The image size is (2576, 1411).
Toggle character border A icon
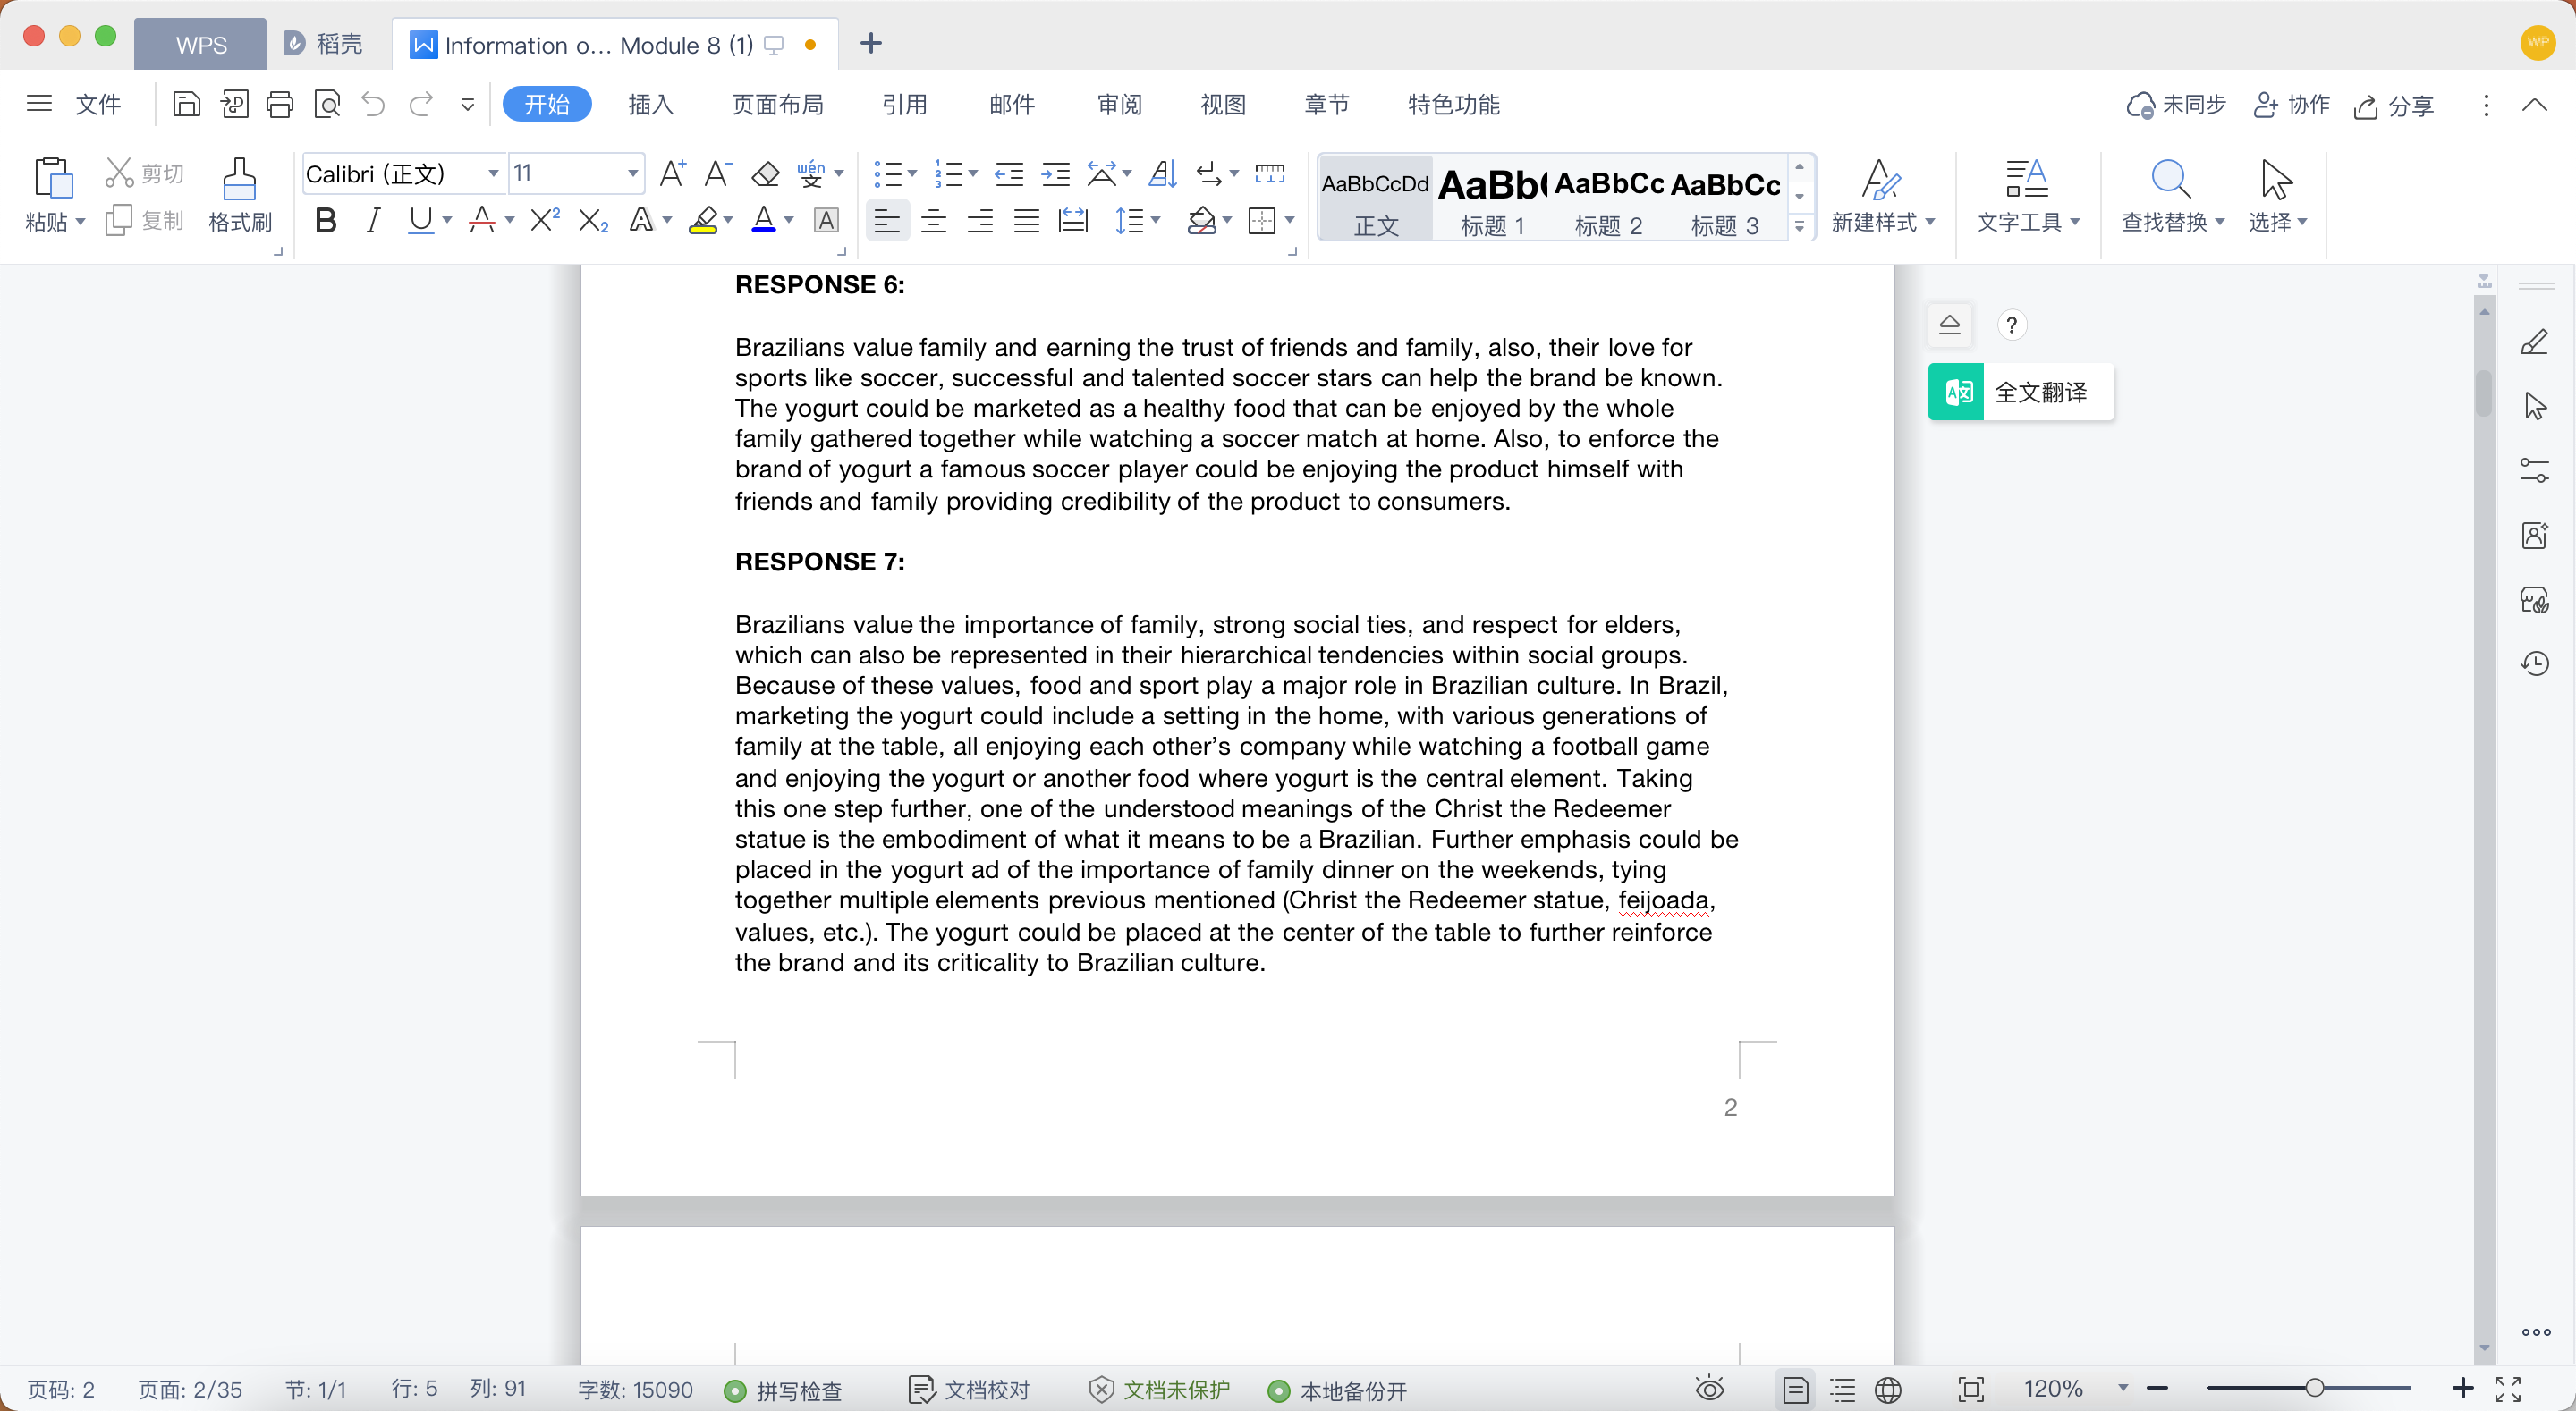click(826, 219)
